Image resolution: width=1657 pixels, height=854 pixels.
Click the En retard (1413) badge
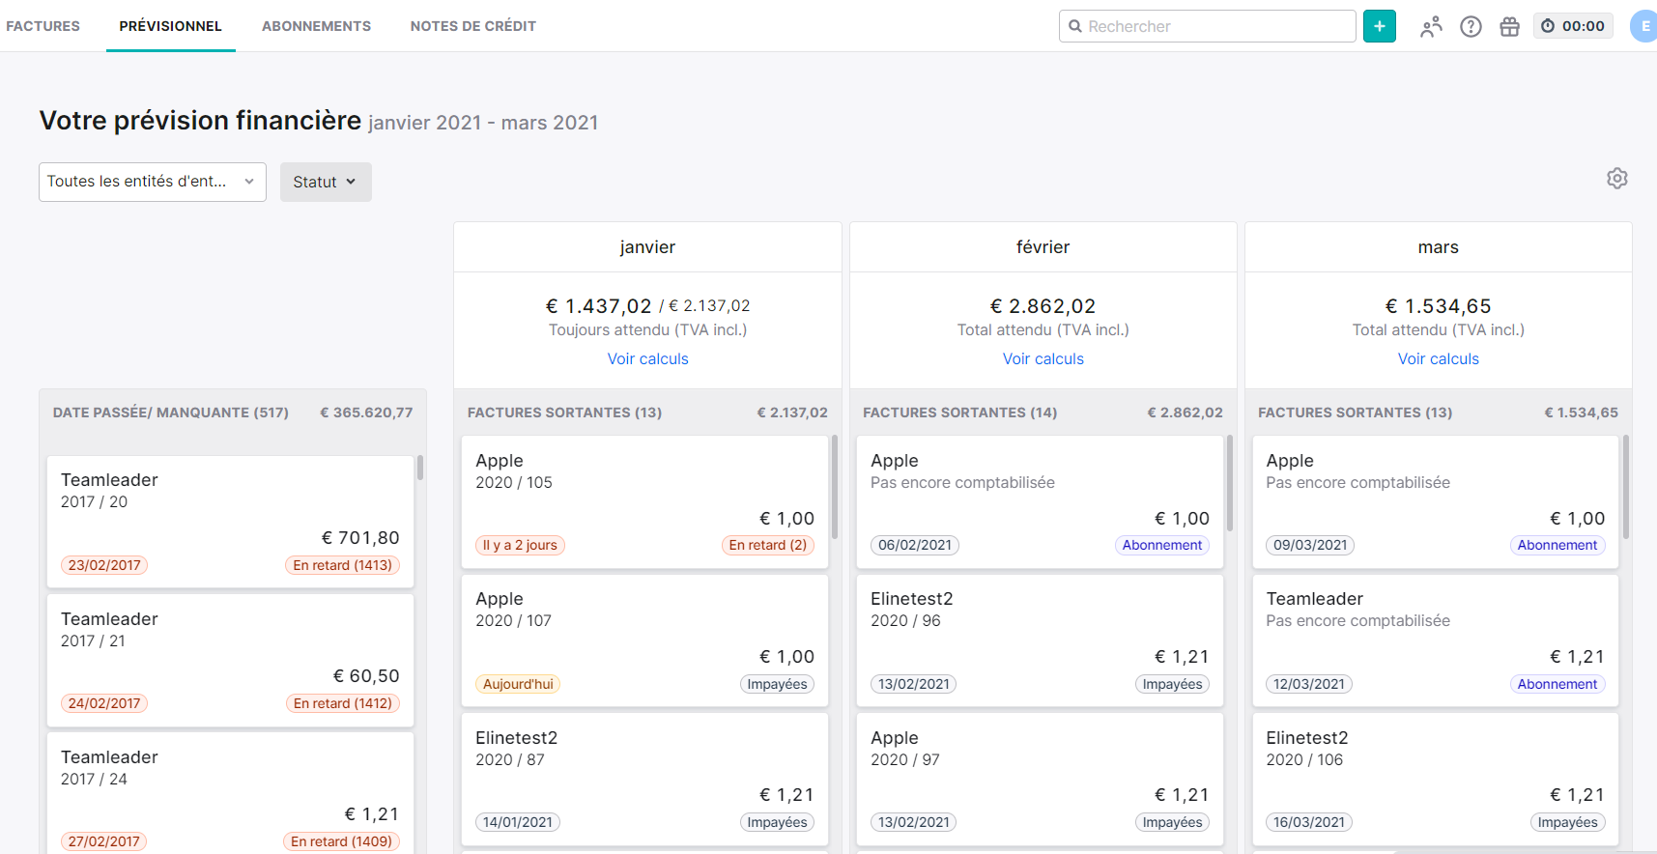pos(342,565)
